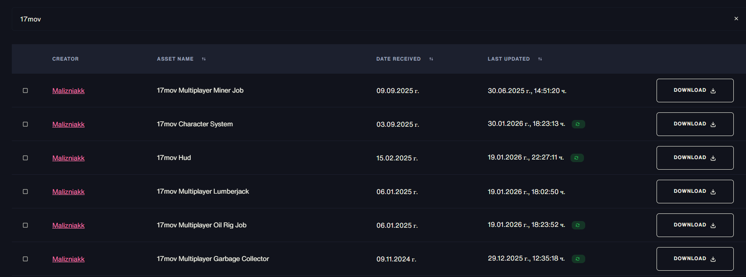Sort by Asset Name arrows icon

(204, 59)
